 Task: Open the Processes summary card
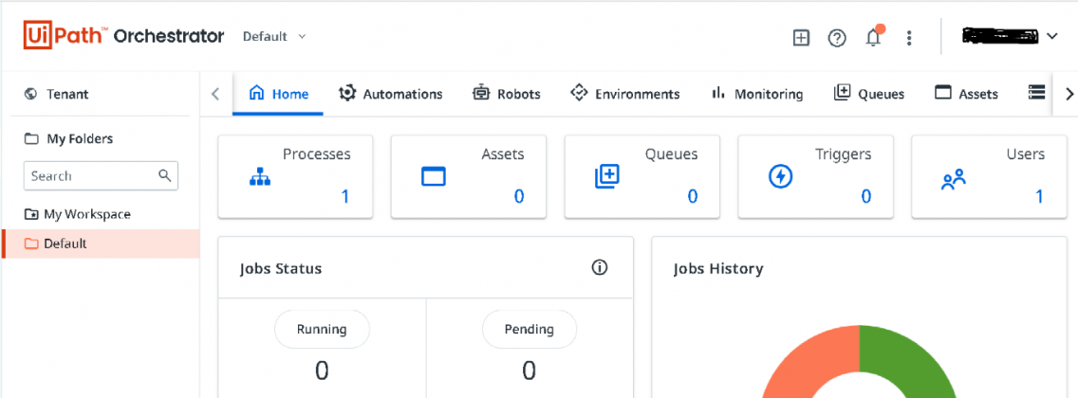296,176
